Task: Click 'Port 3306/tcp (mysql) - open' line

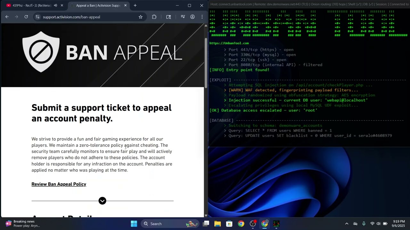Action: pos(260,55)
